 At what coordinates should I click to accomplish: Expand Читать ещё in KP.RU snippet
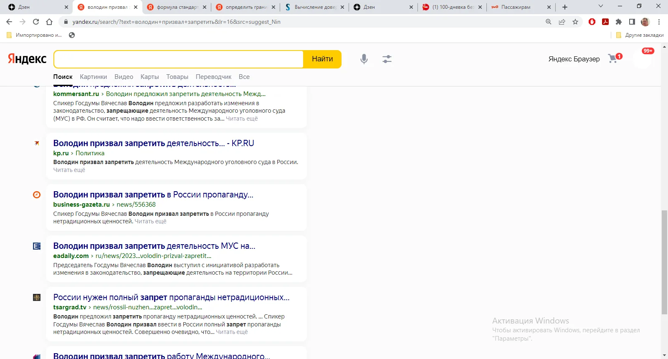point(69,170)
